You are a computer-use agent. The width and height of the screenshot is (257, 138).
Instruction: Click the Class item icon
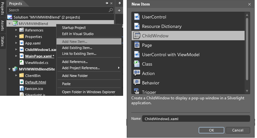137,64
